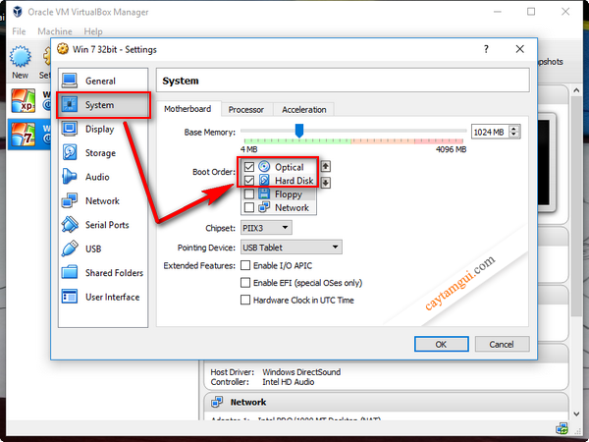The width and height of the screenshot is (589, 442).
Task: Click the Floppy boot device icon
Action: [264, 193]
